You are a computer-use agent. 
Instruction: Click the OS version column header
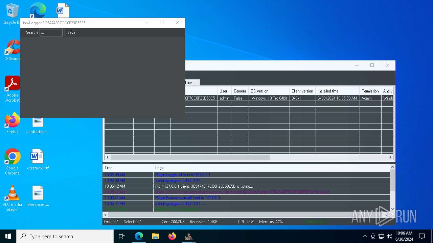pyautogui.click(x=269, y=91)
